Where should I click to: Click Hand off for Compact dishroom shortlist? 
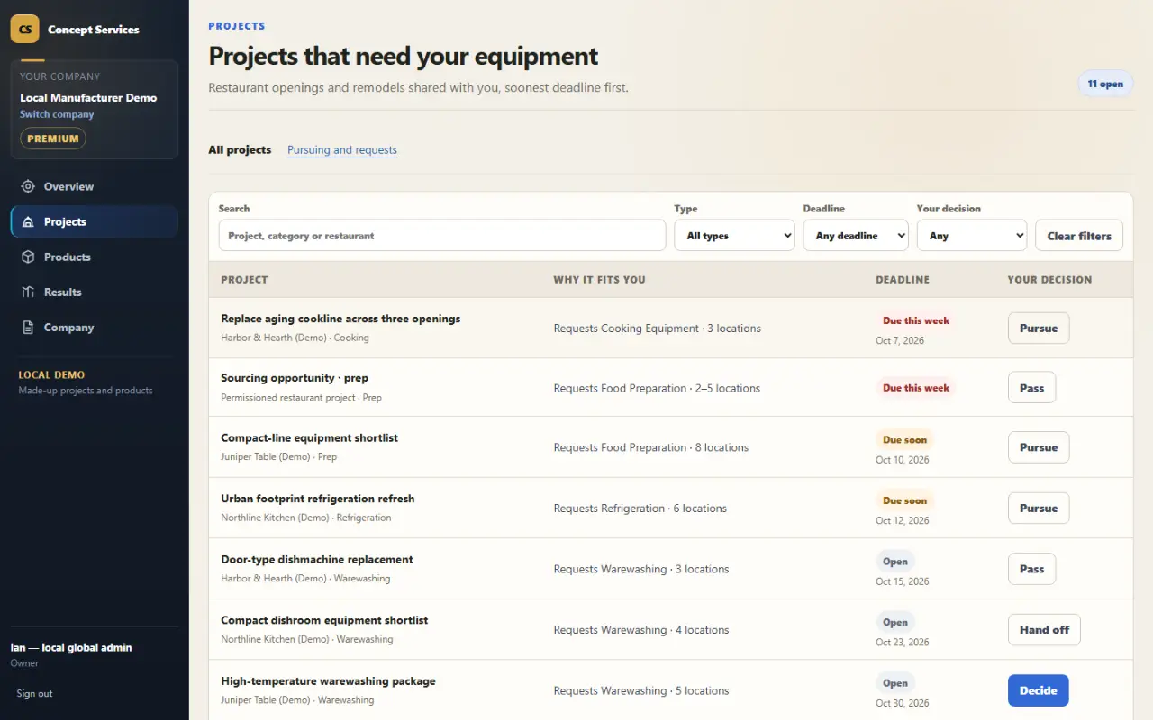tap(1044, 630)
